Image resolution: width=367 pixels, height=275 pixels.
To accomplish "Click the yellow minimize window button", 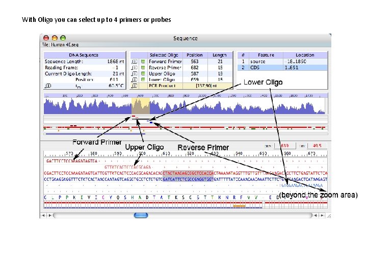I will [x=55, y=38].
